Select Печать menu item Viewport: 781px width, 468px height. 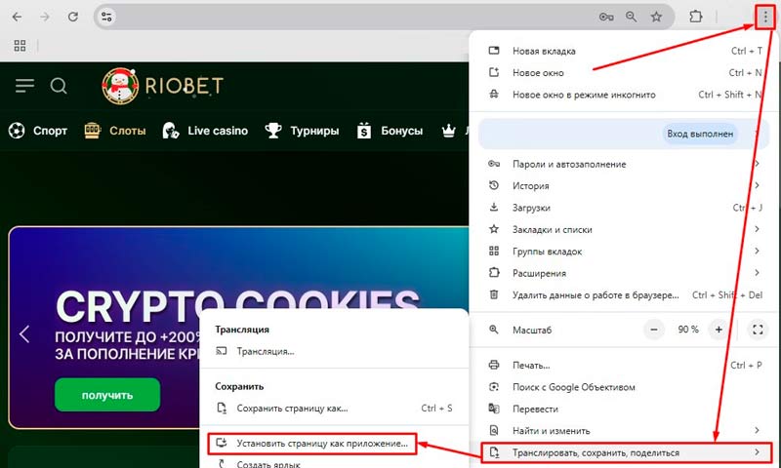[x=625, y=365]
